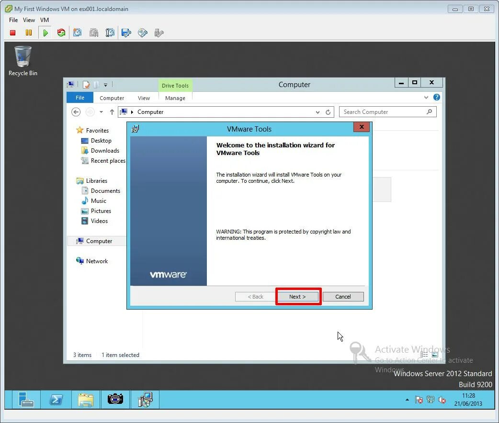The width and height of the screenshot is (499, 423).
Task: Expand the ribbon chevron in Explorer
Action: click(x=426, y=97)
